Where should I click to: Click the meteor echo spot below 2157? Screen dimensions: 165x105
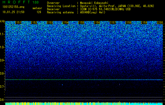pyautogui.click(x=119, y=84)
